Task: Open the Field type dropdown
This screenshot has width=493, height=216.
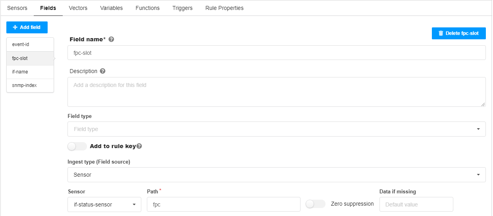Action: pos(276,129)
